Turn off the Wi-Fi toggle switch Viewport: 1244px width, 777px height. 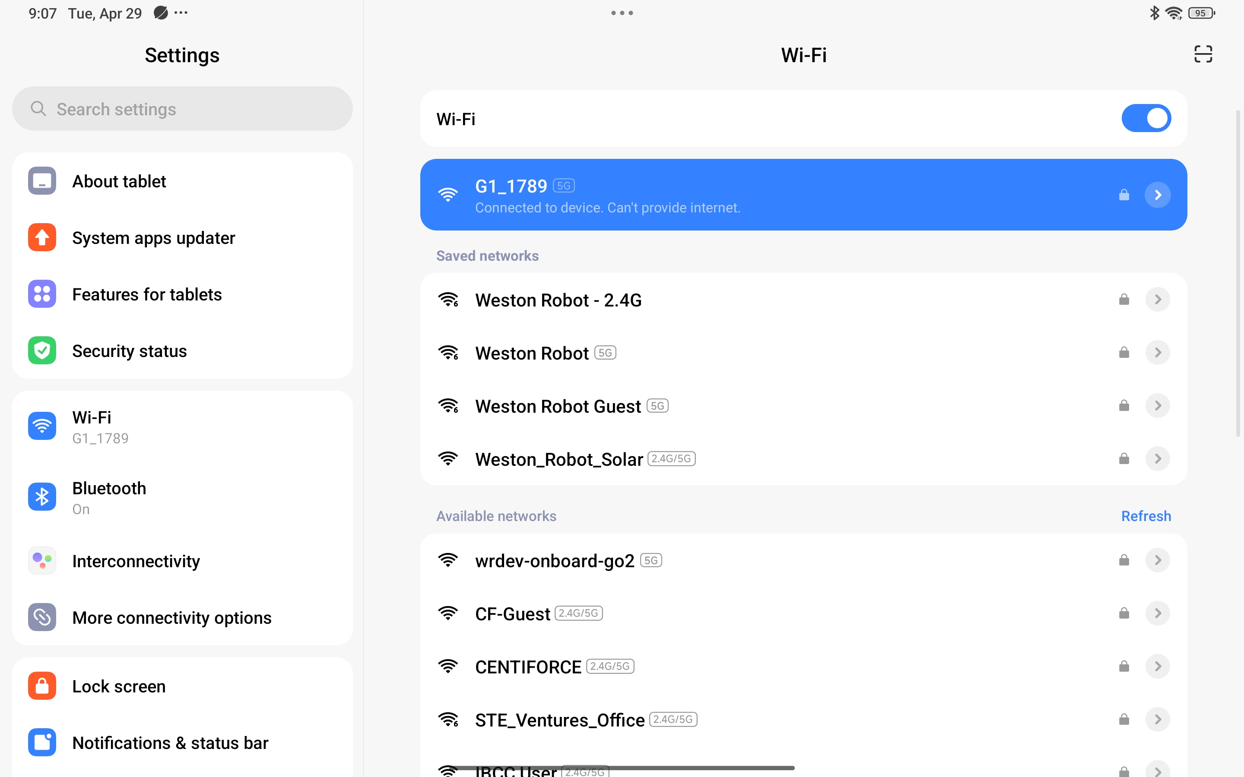click(x=1146, y=119)
